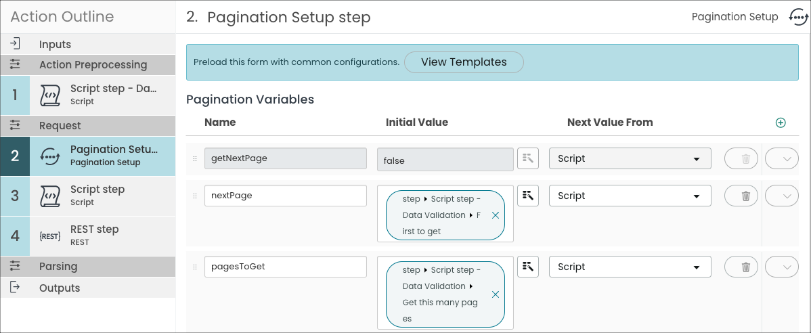Open data pill picker for pagesToGet
The width and height of the screenshot is (811, 333).
point(528,267)
